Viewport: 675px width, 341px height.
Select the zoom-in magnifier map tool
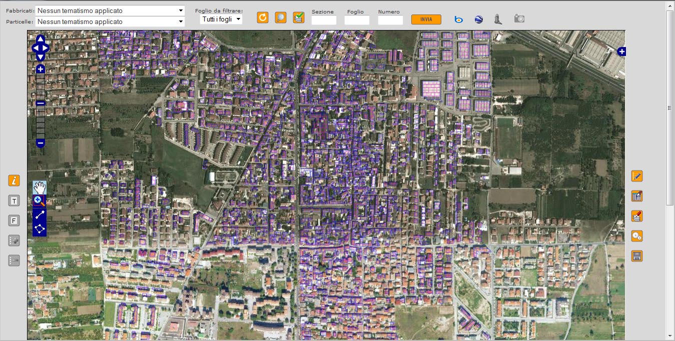tap(40, 201)
